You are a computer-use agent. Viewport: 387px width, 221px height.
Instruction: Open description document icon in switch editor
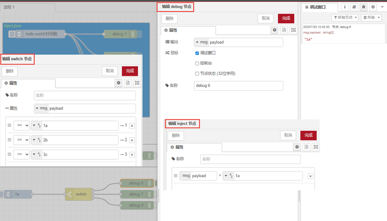128,83
